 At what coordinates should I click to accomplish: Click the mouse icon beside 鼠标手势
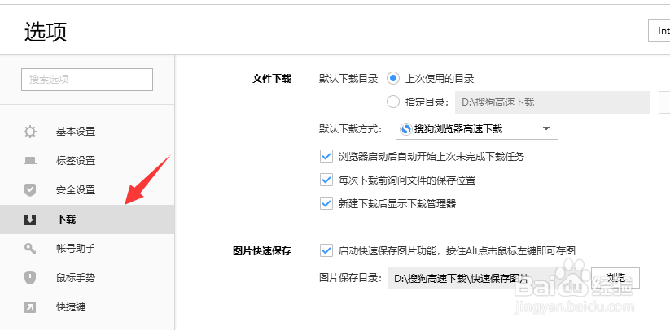click(x=30, y=278)
